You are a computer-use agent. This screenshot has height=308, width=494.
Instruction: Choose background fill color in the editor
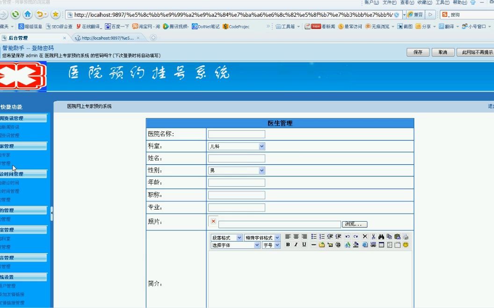click(356, 245)
